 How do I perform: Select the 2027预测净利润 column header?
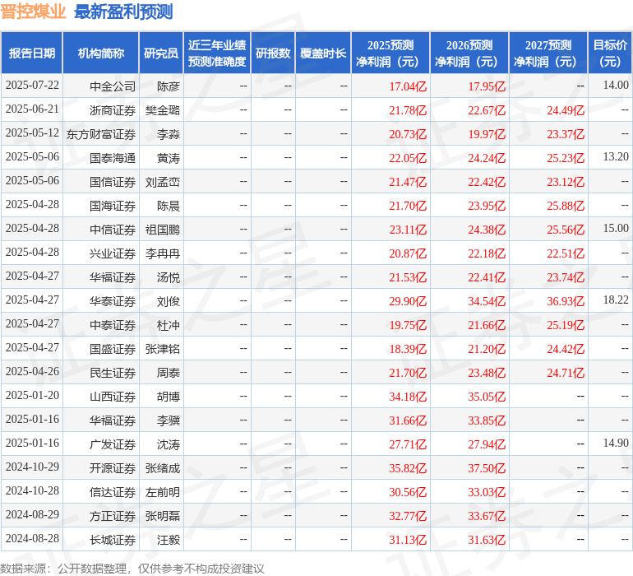[x=548, y=53]
